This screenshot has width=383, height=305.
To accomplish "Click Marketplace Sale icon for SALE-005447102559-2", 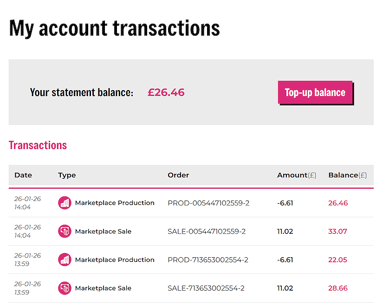I will [65, 231].
